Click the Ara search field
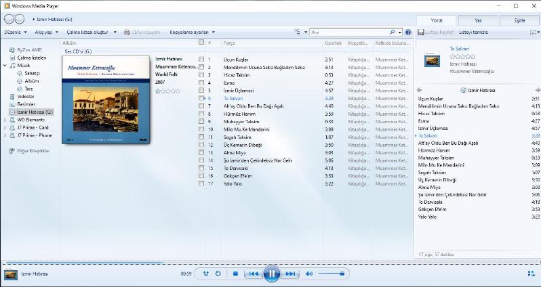Image resolution: width=541 pixels, height=287 pixels. (349, 32)
